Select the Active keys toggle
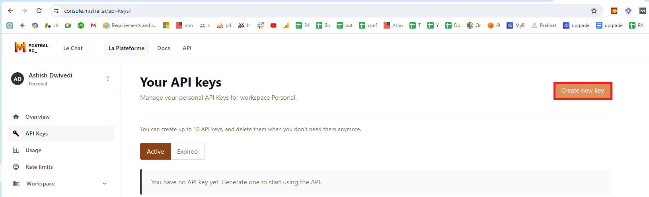Viewport: 649px width, 197px height. (x=155, y=151)
